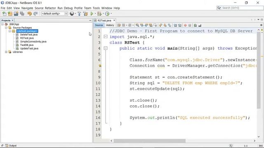Click the Open Project toolbar icon
The height and width of the screenshot is (148, 264).
(16, 14)
